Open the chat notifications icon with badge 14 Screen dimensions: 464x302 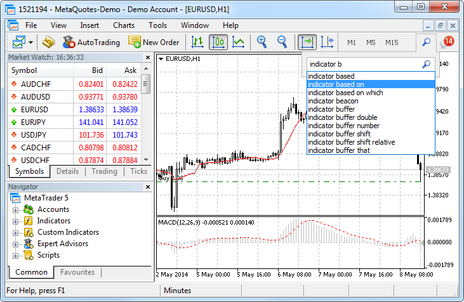pos(447,43)
